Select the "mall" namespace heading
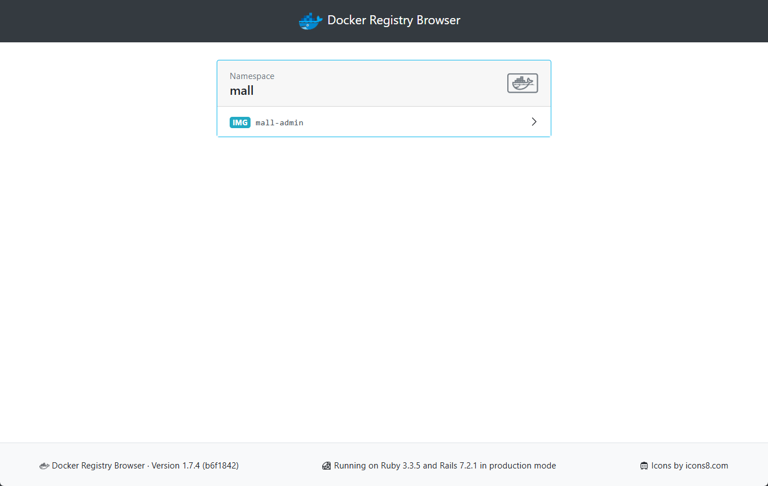 [242, 90]
